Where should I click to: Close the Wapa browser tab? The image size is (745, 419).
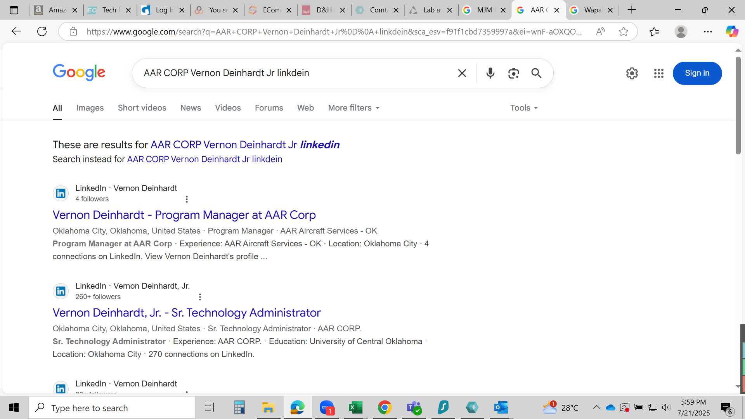click(610, 10)
